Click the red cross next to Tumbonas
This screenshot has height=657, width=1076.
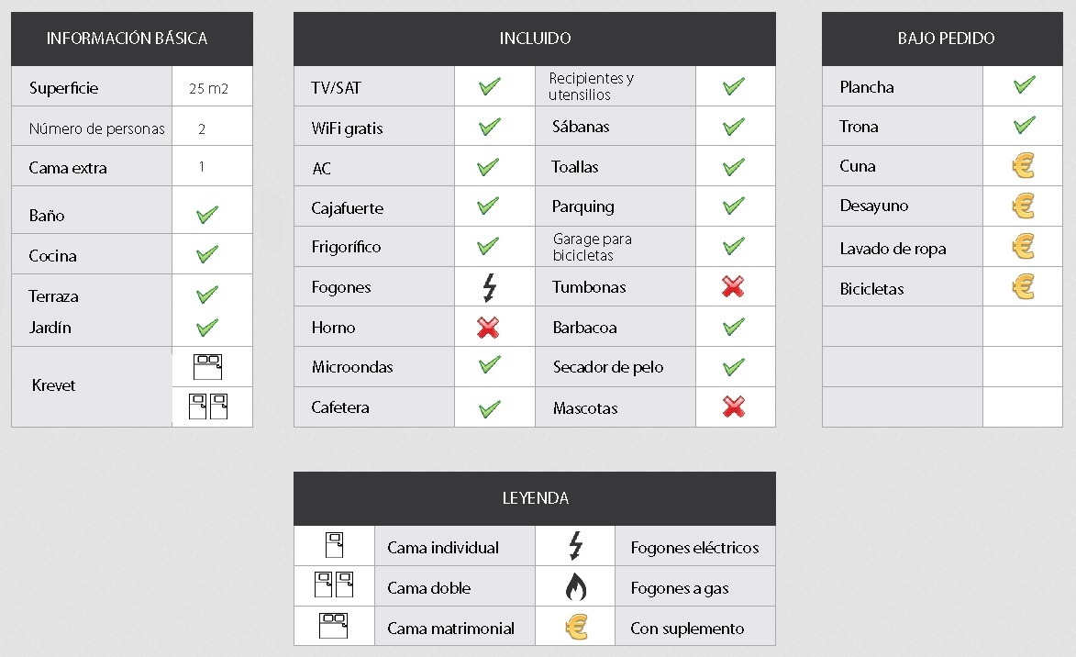point(733,286)
